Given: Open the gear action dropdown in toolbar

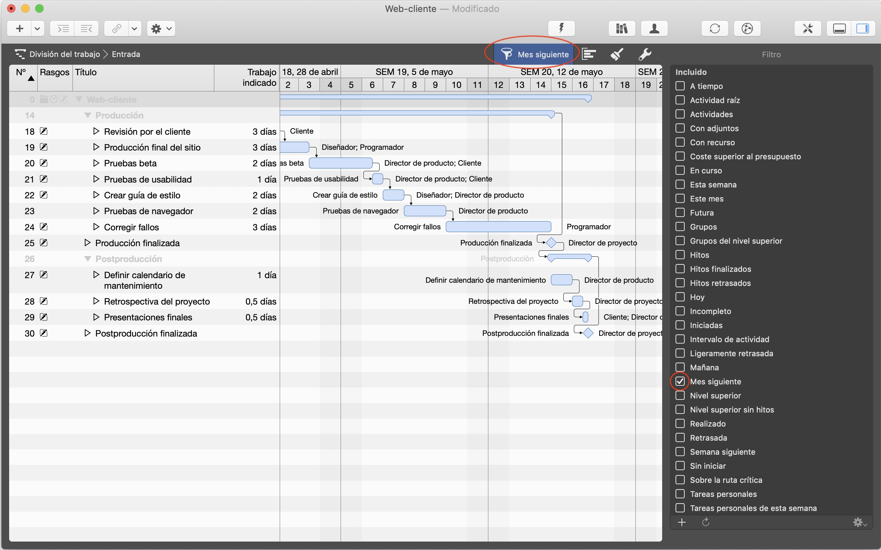Looking at the screenshot, I should tap(161, 28).
